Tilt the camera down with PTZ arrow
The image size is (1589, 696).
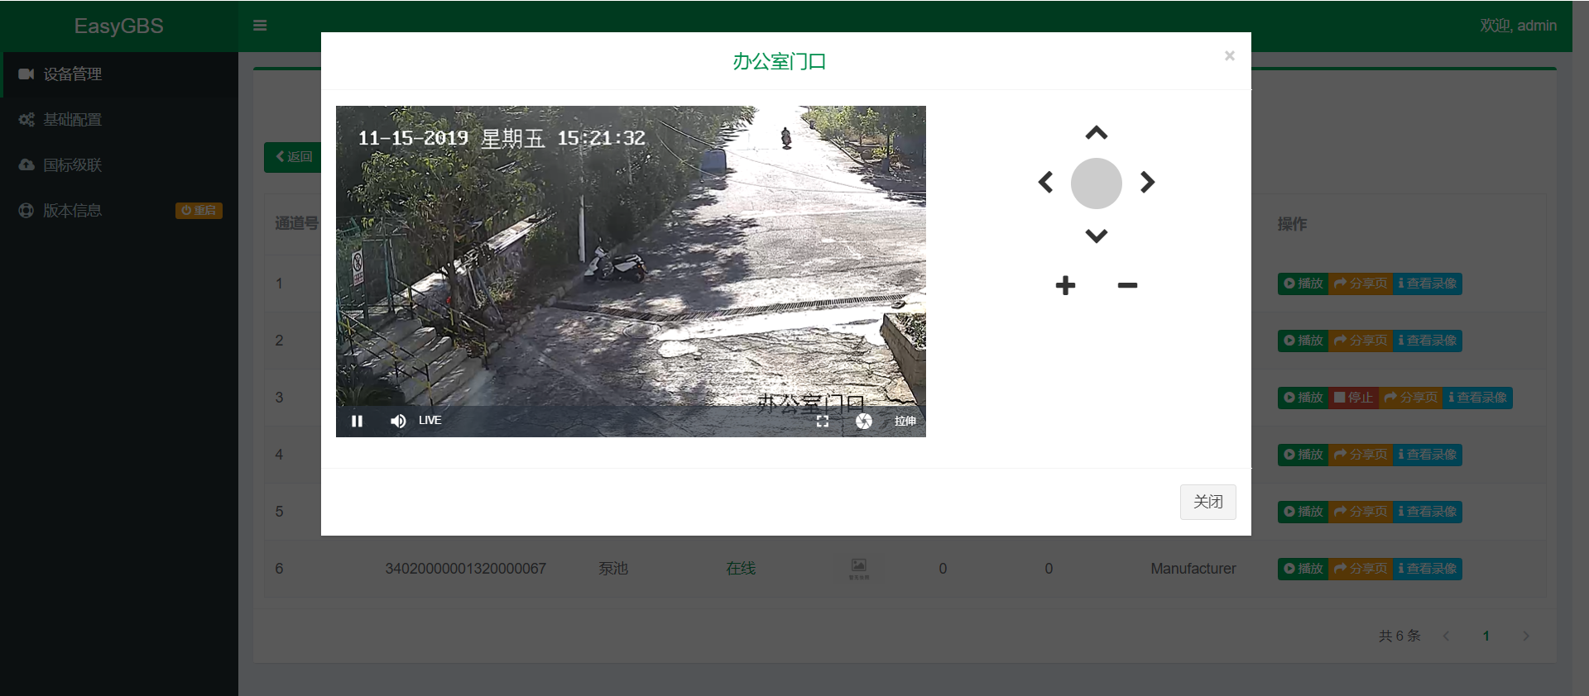coord(1097,236)
